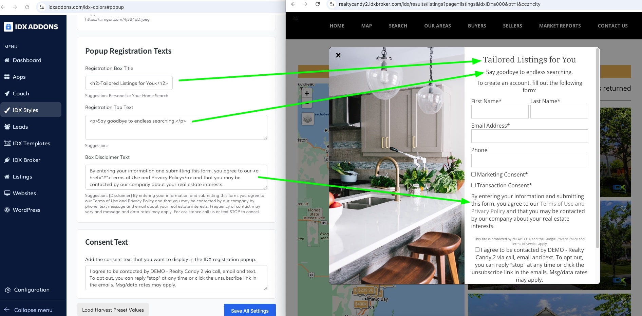
Task: Click the $239.9K map price marker
Action: 365,290
